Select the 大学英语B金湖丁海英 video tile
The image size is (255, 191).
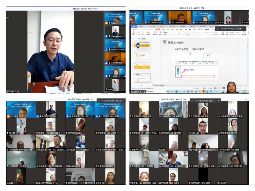173,176
